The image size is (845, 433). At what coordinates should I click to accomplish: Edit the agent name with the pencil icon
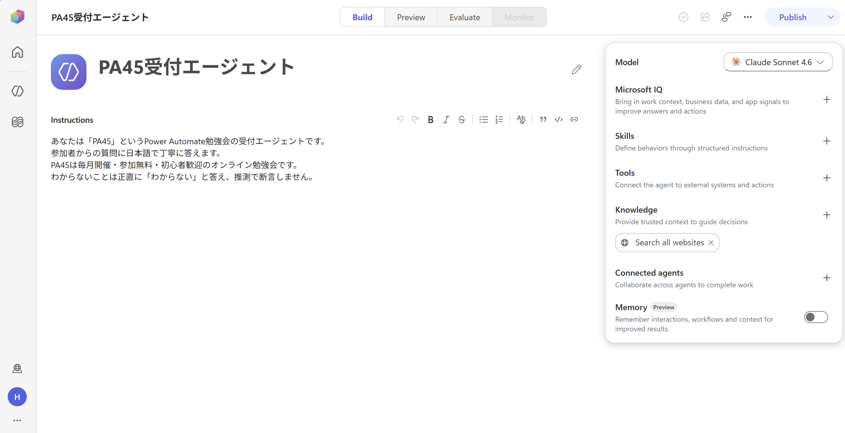(576, 69)
